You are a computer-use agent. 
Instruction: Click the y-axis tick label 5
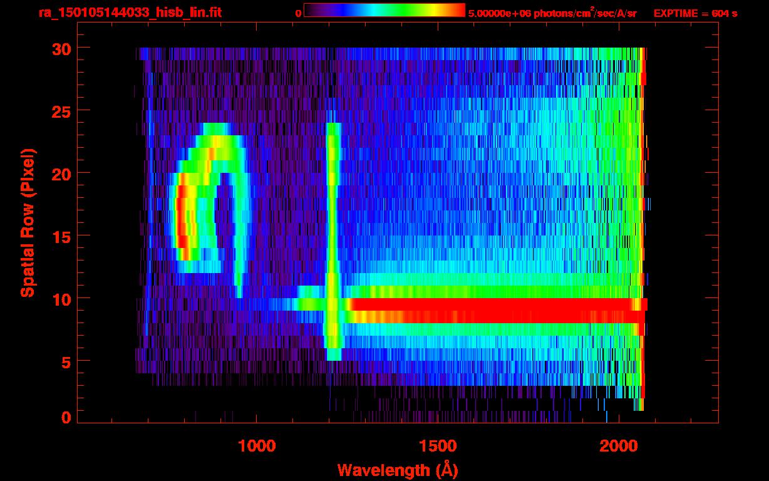click(x=65, y=361)
